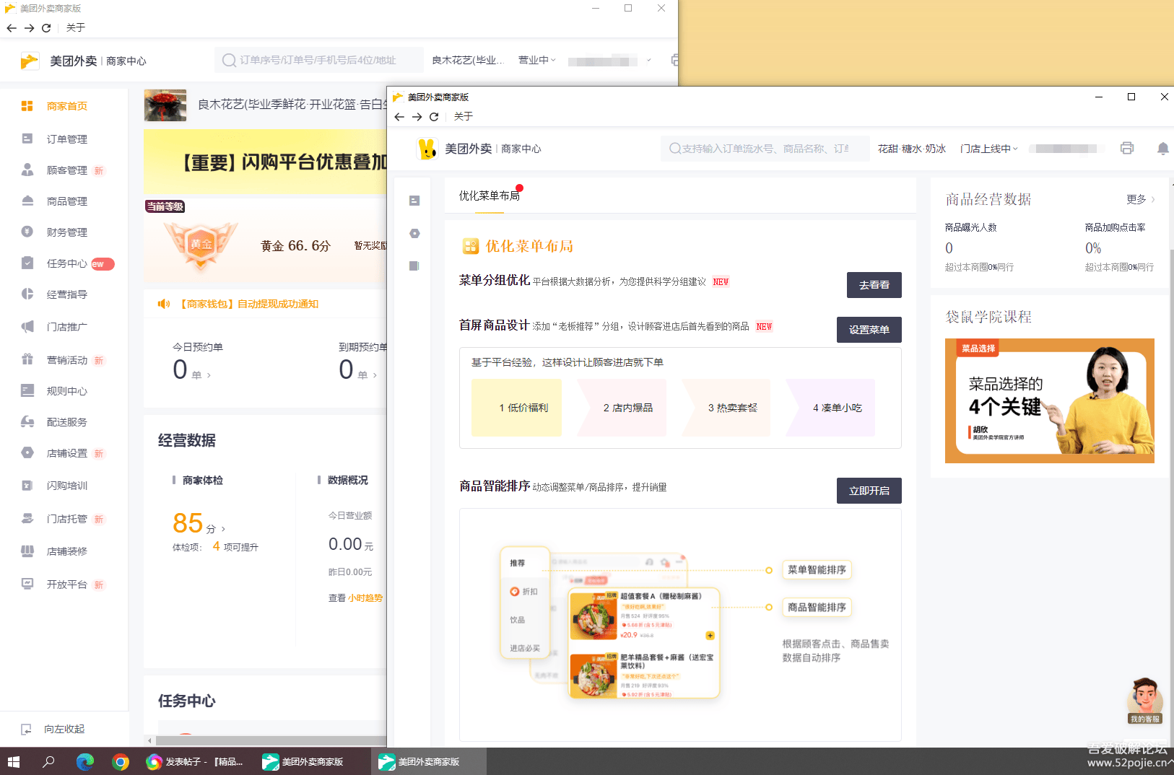Click the 营销活动 gift icon
Screen dimensions: 1174x775
[27, 359]
